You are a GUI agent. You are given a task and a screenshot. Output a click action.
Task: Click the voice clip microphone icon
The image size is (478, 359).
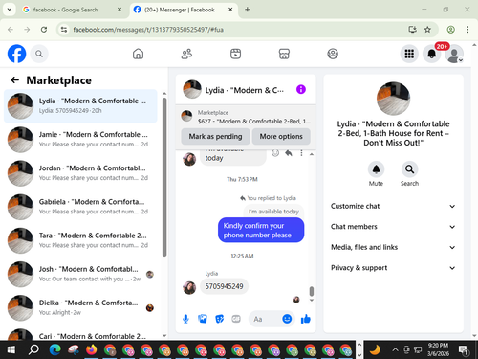185,319
